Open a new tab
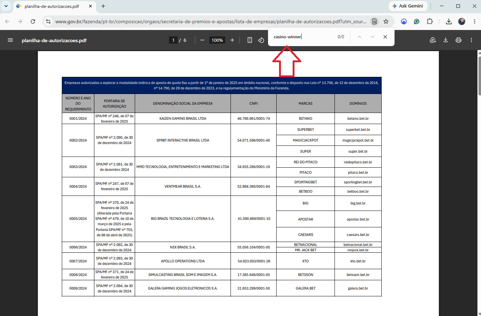 click(x=103, y=6)
